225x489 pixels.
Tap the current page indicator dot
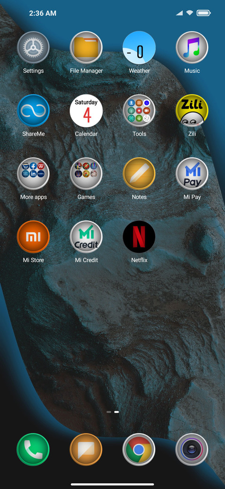click(117, 412)
